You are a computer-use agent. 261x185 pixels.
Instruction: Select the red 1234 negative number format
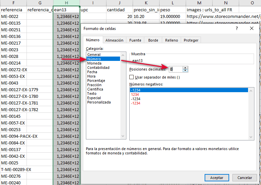135,94
